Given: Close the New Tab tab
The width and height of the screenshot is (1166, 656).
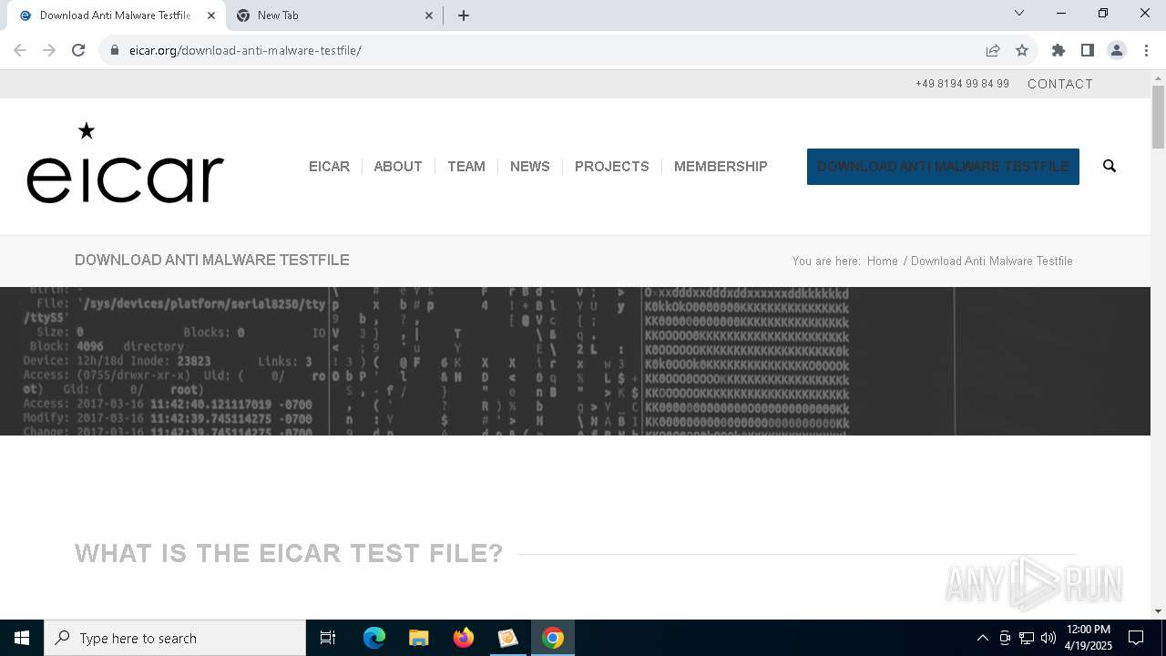Looking at the screenshot, I should coord(430,15).
